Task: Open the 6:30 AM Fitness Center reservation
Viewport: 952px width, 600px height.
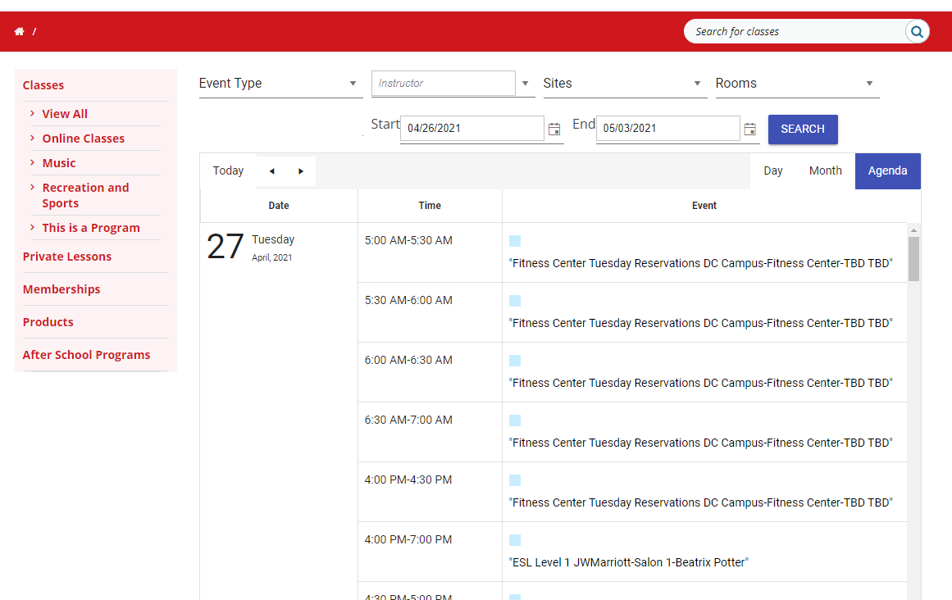Action: click(700, 443)
